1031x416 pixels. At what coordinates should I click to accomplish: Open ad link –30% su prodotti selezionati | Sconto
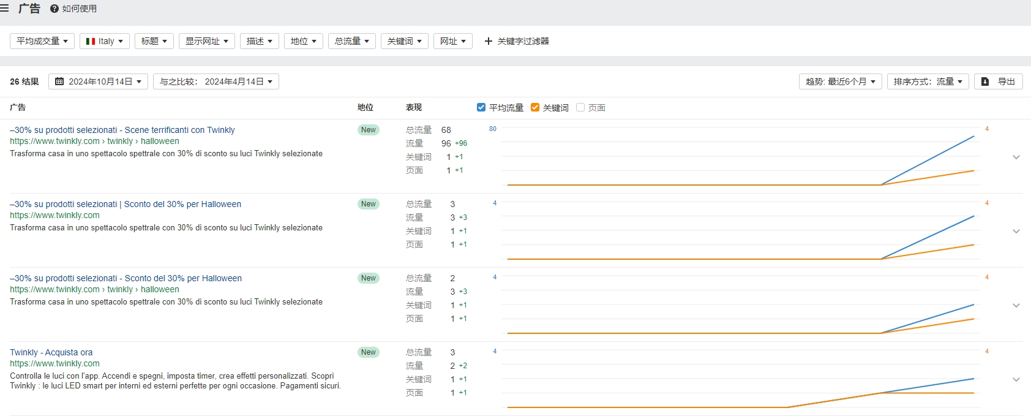126,204
